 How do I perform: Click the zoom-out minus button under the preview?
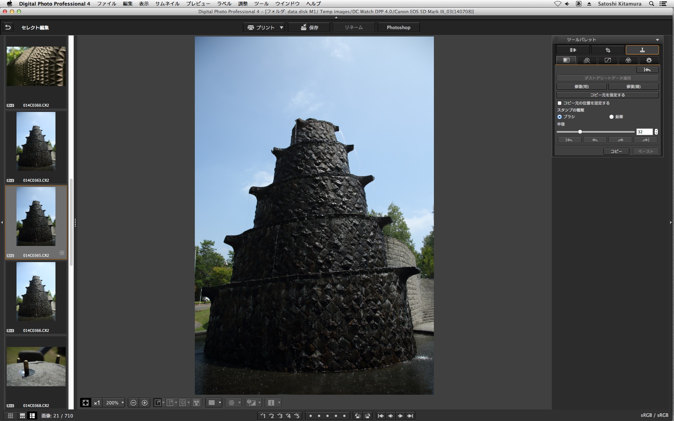(133, 403)
